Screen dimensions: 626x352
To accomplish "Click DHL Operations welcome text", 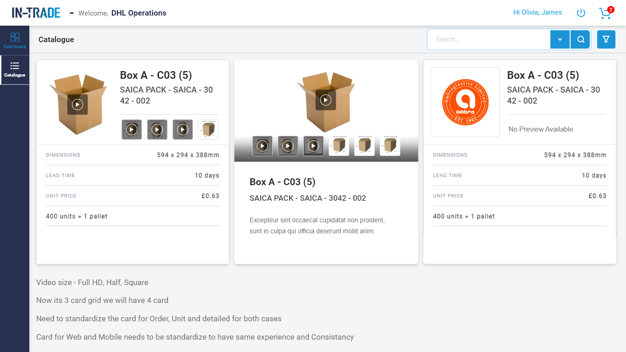I will pyautogui.click(x=139, y=13).
